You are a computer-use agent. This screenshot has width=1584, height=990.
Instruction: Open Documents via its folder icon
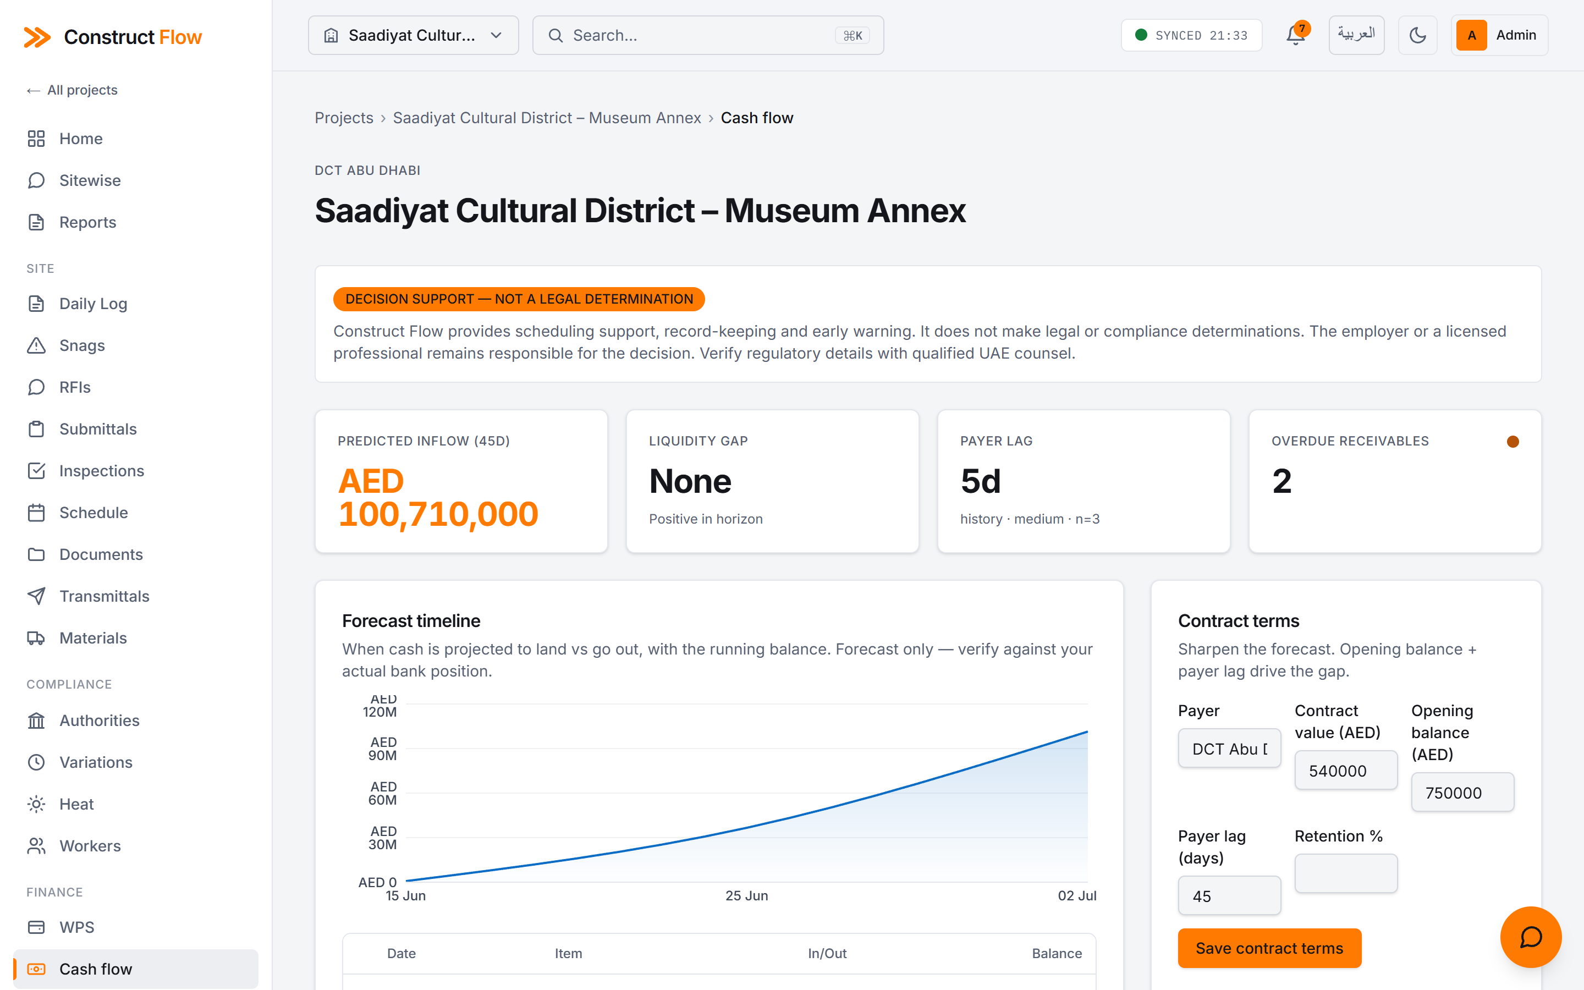pyautogui.click(x=36, y=554)
